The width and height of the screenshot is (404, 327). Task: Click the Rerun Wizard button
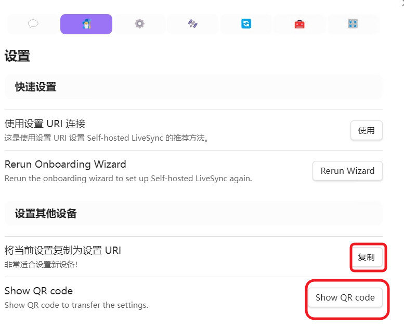point(347,171)
